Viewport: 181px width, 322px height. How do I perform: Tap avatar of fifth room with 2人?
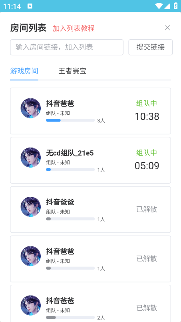[31, 305]
